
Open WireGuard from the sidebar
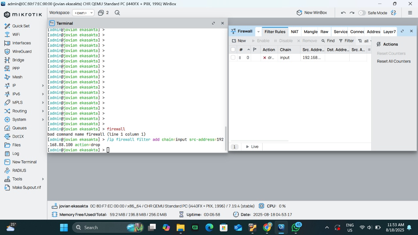[x=22, y=51]
